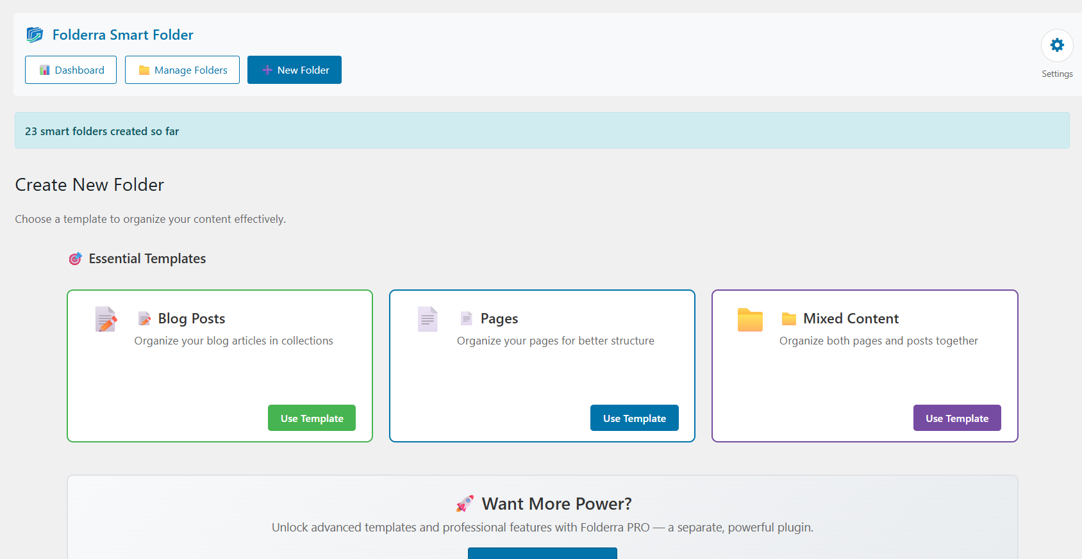Open Settings via gear icon
The width and height of the screenshot is (1082, 559).
1057,45
